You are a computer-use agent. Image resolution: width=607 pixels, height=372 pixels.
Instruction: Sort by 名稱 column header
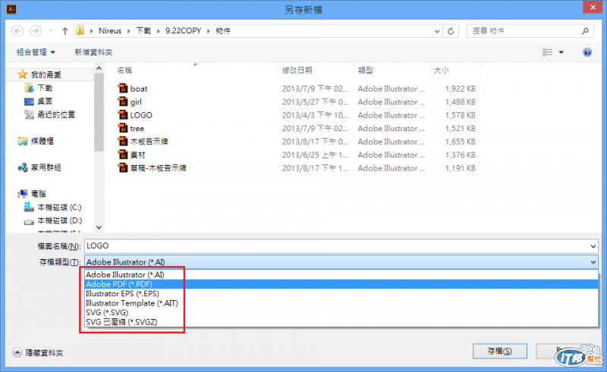(x=124, y=70)
